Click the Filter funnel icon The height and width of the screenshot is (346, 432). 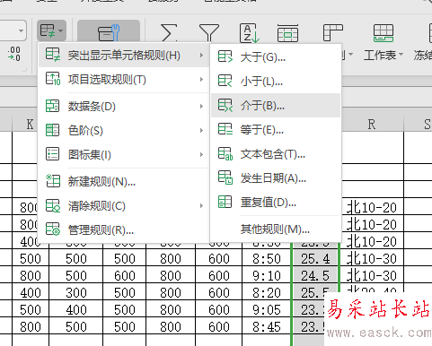208,32
